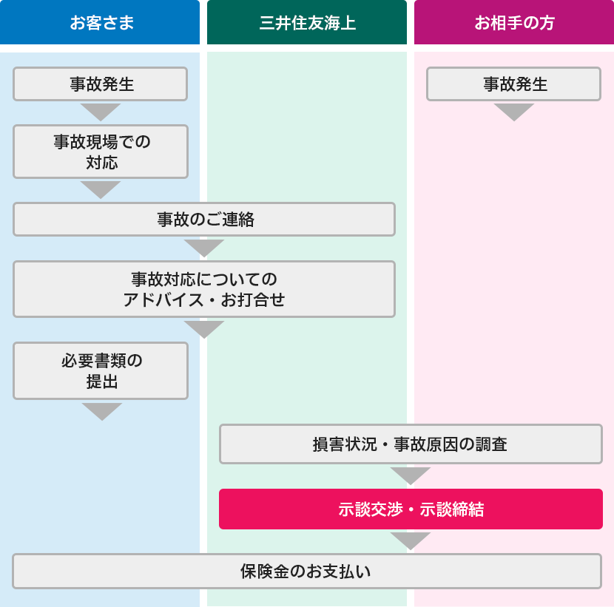Viewport: 614px width, 607px height.
Task: Open the 必要書類の提出 step
Action: click(101, 371)
